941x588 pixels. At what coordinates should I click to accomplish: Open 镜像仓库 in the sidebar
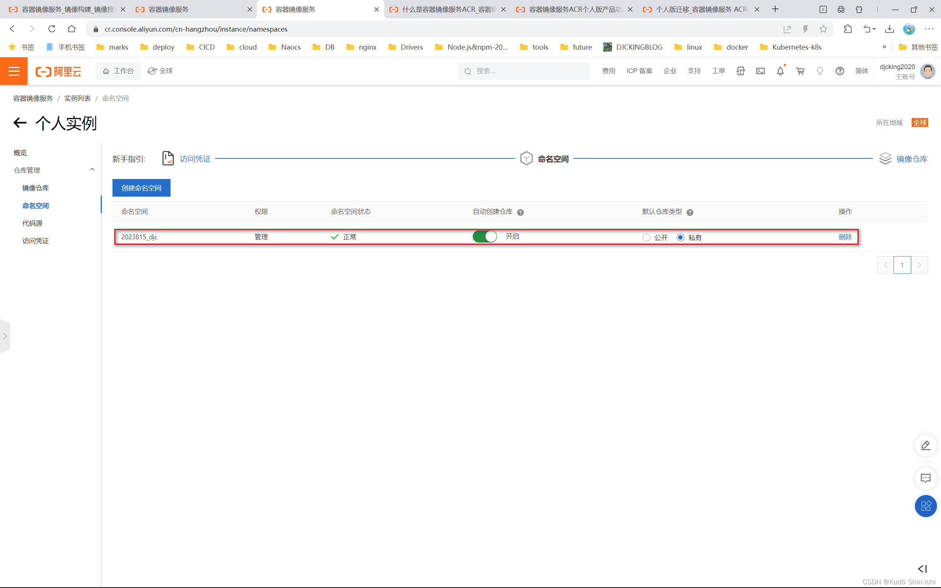pyautogui.click(x=35, y=188)
